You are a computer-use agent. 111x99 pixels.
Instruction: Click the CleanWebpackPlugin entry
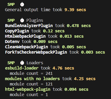[26, 47]
